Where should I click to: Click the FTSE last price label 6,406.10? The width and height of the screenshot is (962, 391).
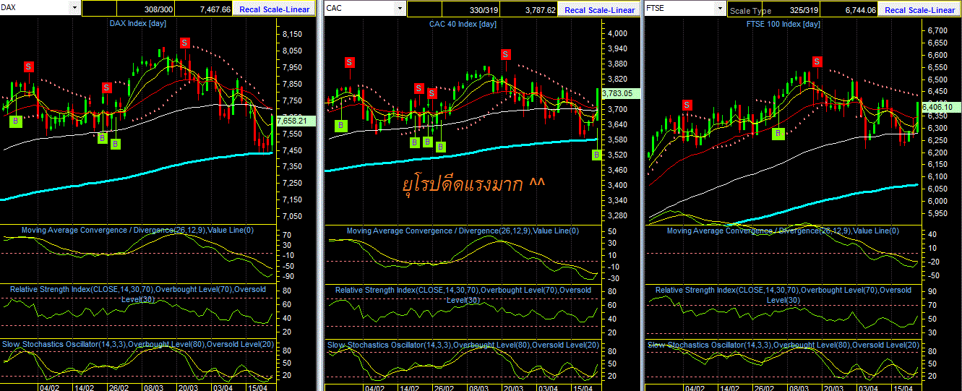coord(940,107)
